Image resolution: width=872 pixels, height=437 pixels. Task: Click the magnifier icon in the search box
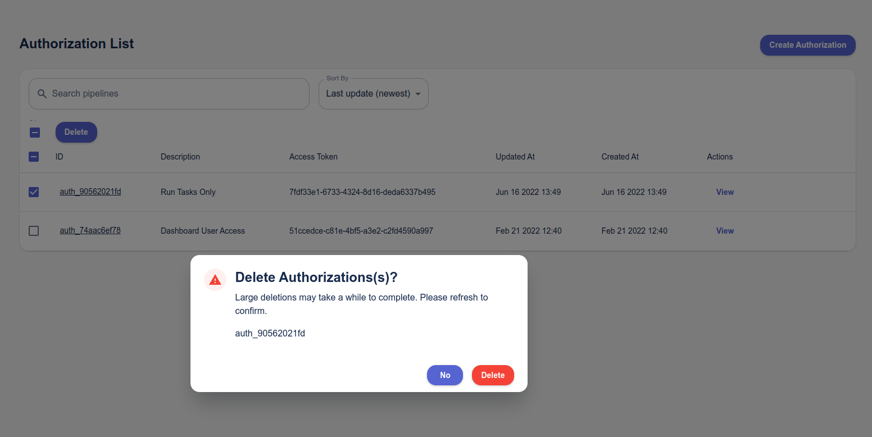coord(42,94)
